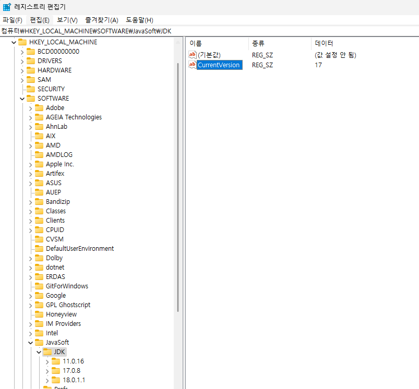Click the dotnet folder icon

39,267
